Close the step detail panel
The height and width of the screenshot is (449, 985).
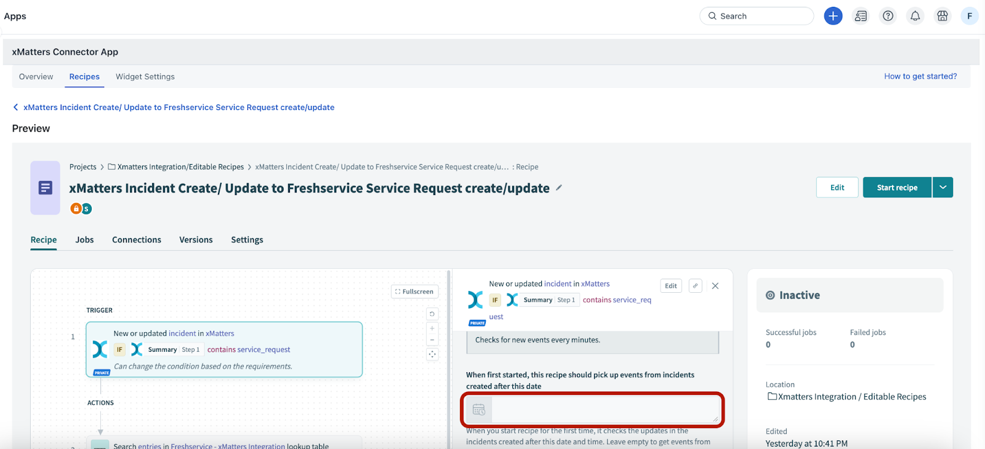click(715, 286)
